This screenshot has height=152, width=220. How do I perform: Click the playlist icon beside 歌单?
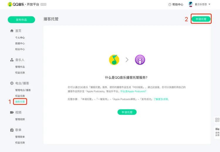12,130
